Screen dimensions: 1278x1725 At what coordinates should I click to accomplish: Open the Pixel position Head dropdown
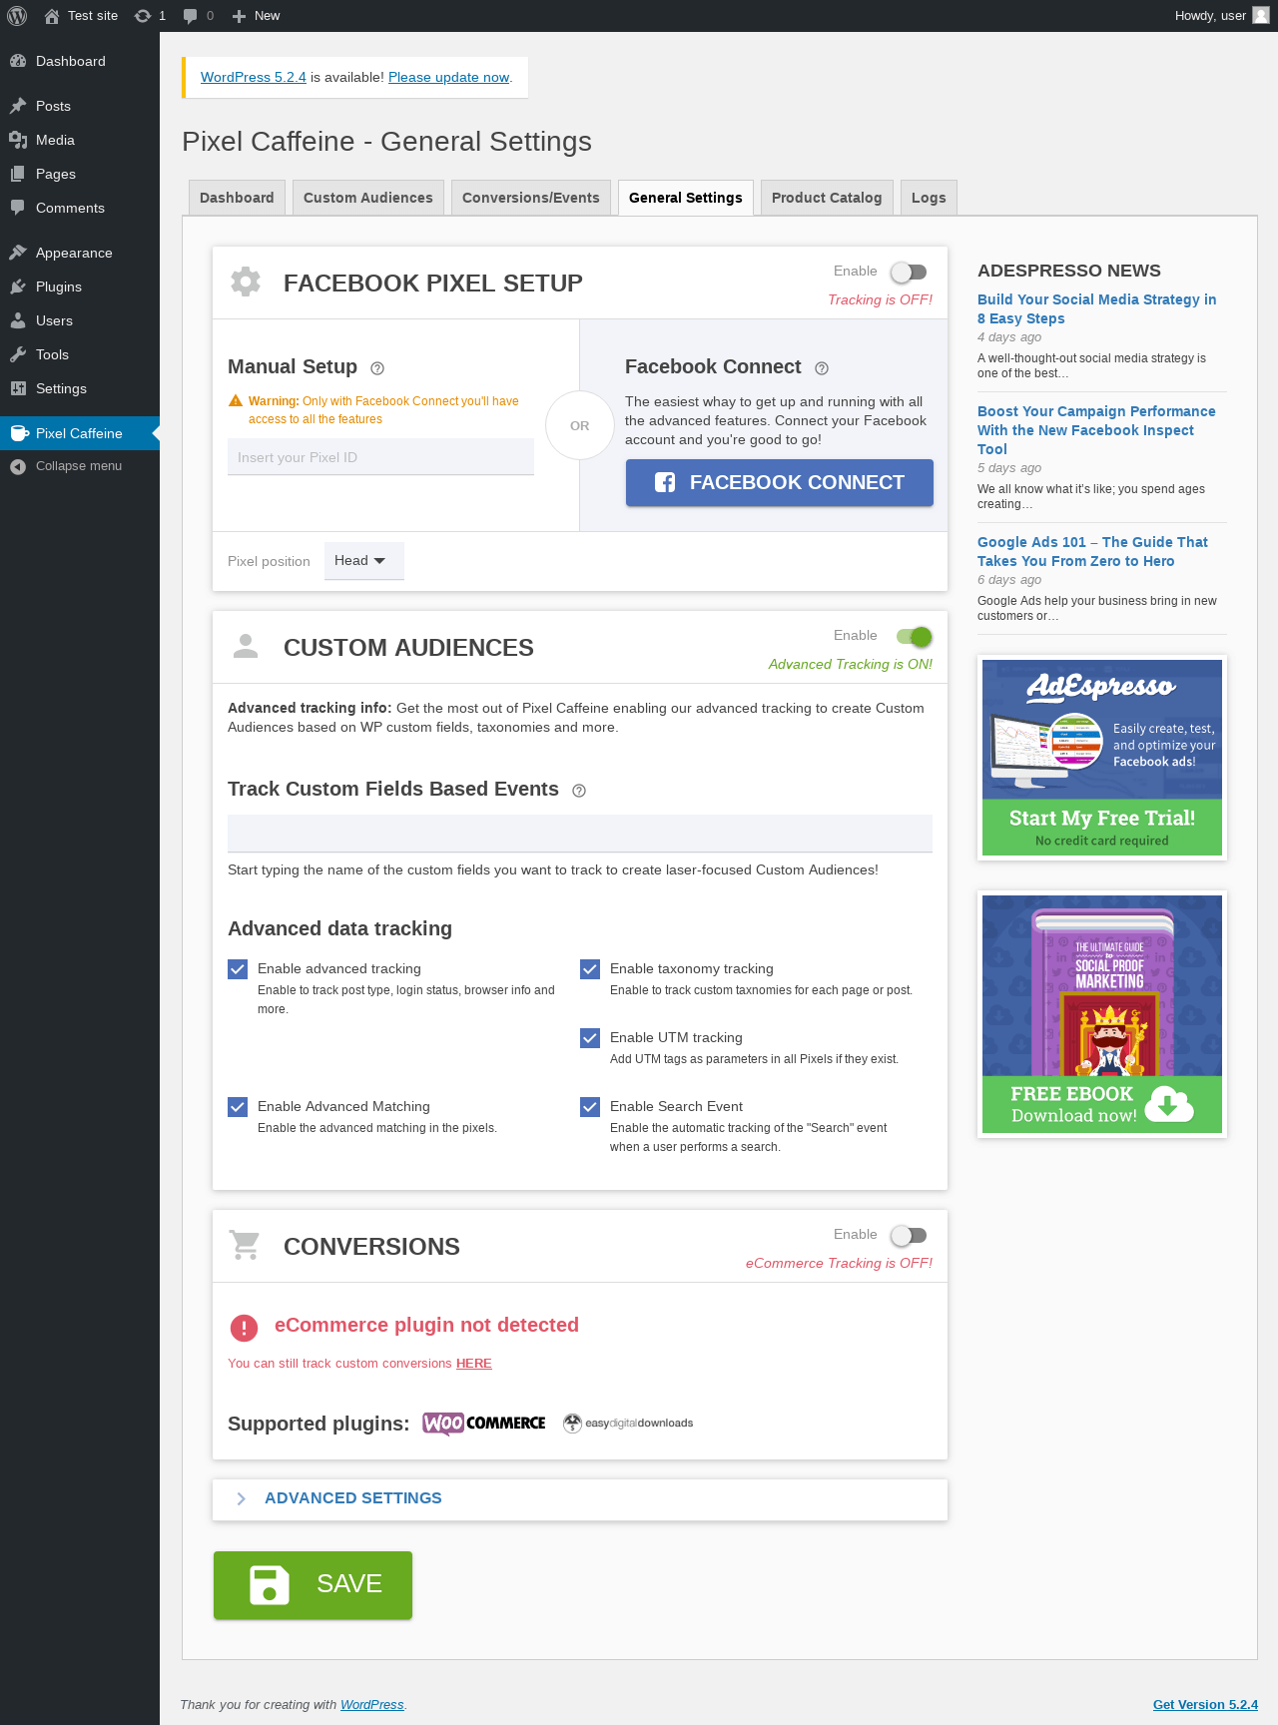click(363, 561)
